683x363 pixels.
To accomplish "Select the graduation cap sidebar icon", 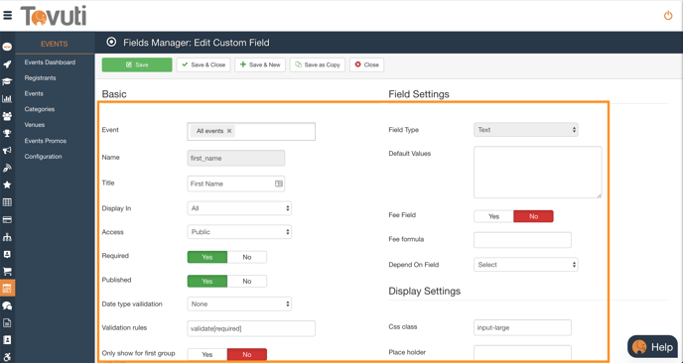I will pyautogui.click(x=7, y=81).
